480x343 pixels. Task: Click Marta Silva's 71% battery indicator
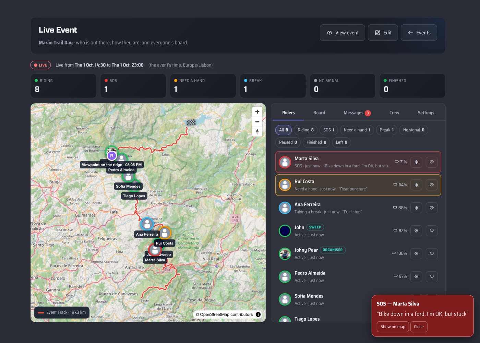click(401, 162)
